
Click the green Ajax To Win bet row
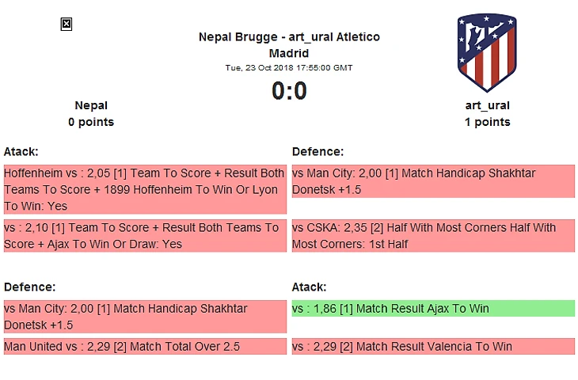click(x=433, y=308)
